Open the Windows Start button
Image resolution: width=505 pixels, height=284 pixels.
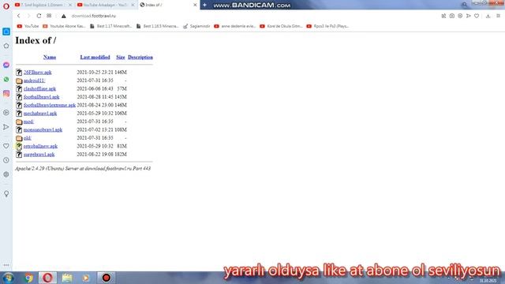coord(9,278)
